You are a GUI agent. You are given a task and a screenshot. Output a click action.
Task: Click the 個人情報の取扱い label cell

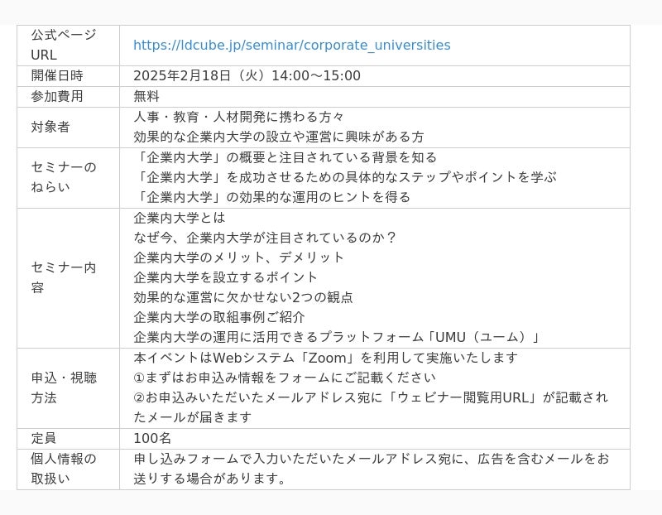(64, 468)
